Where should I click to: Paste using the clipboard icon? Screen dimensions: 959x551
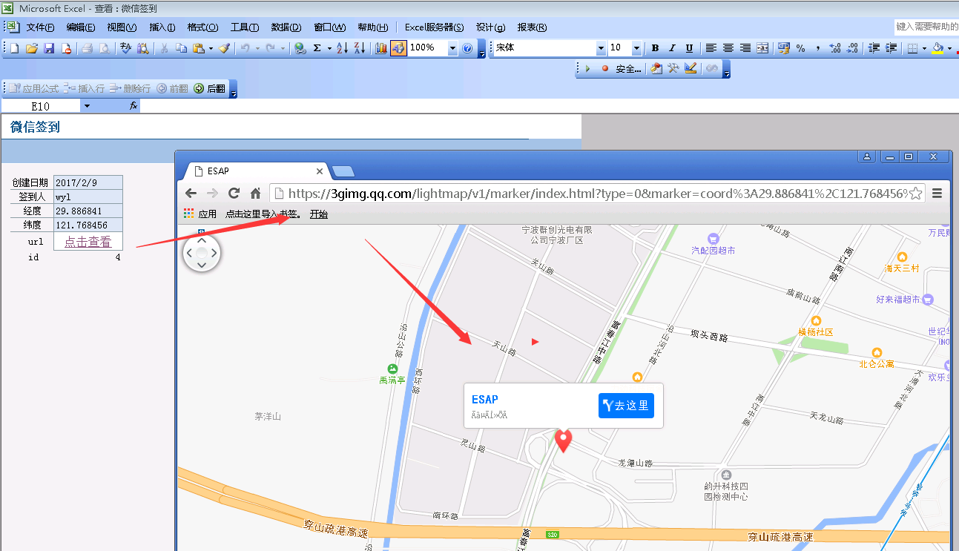(x=198, y=48)
